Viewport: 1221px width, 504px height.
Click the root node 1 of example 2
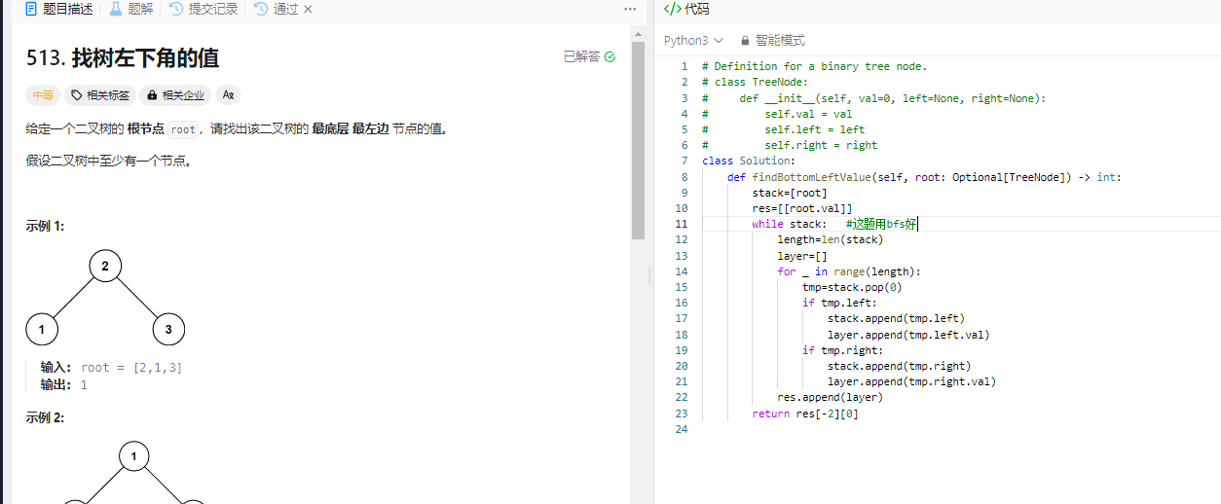point(134,456)
